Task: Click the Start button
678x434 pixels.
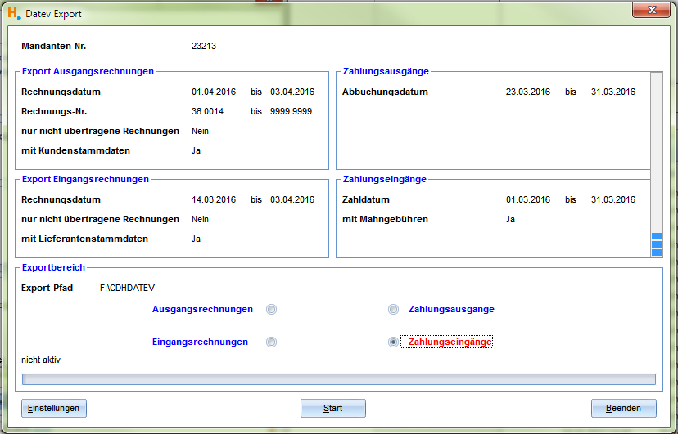Action: coord(333,408)
